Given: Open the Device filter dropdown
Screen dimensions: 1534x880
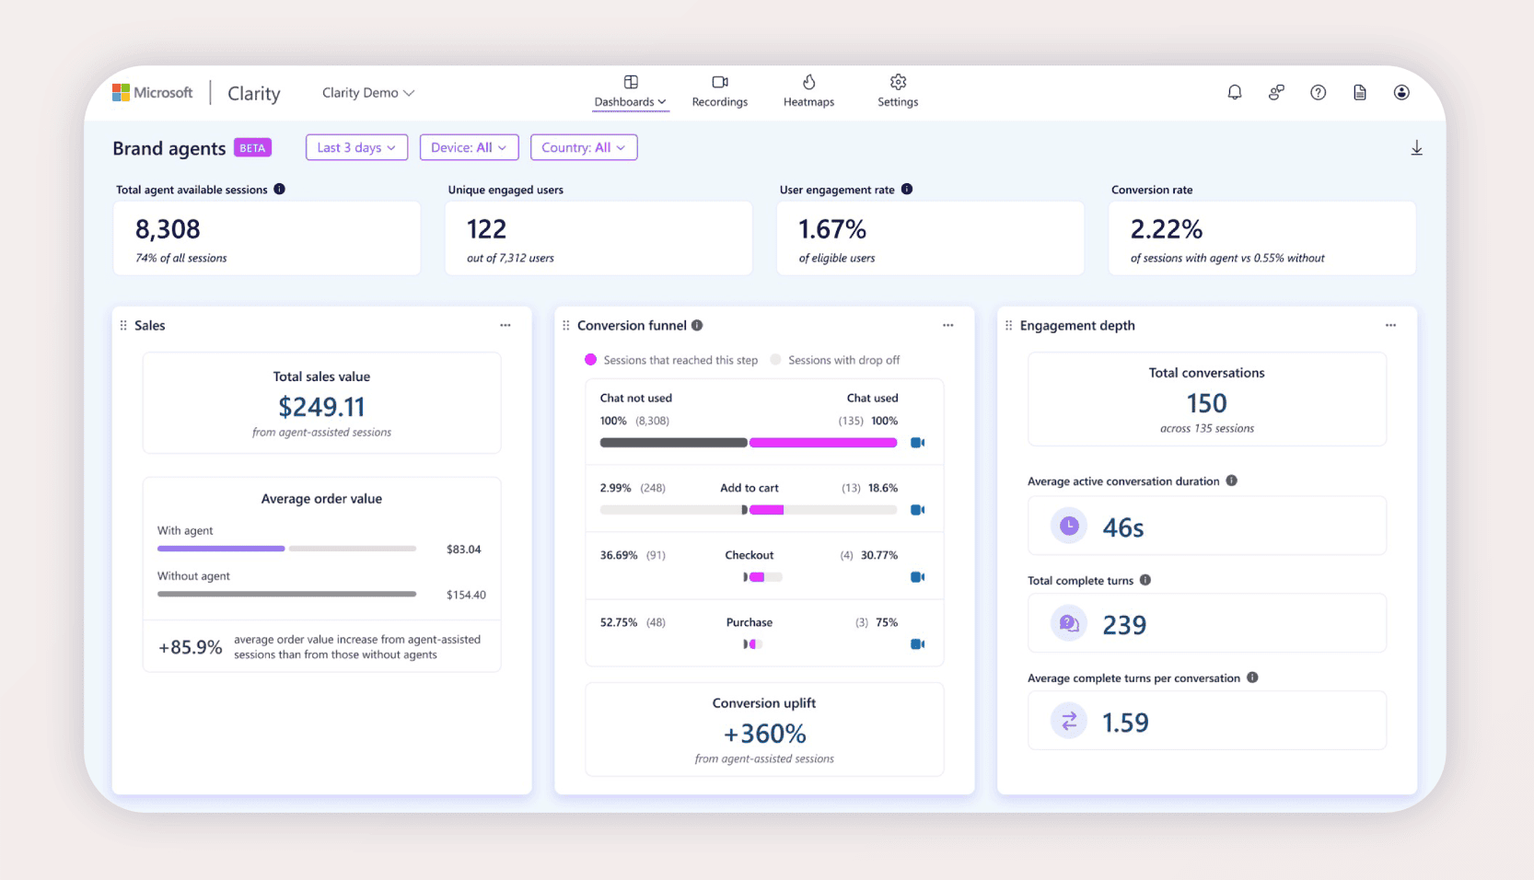Looking at the screenshot, I should 469,147.
